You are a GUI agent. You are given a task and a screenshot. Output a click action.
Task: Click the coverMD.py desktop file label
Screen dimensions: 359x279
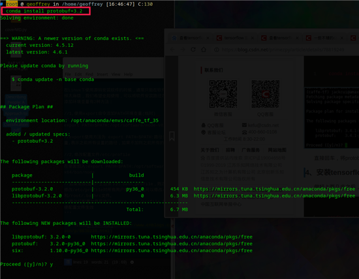point(16,30)
